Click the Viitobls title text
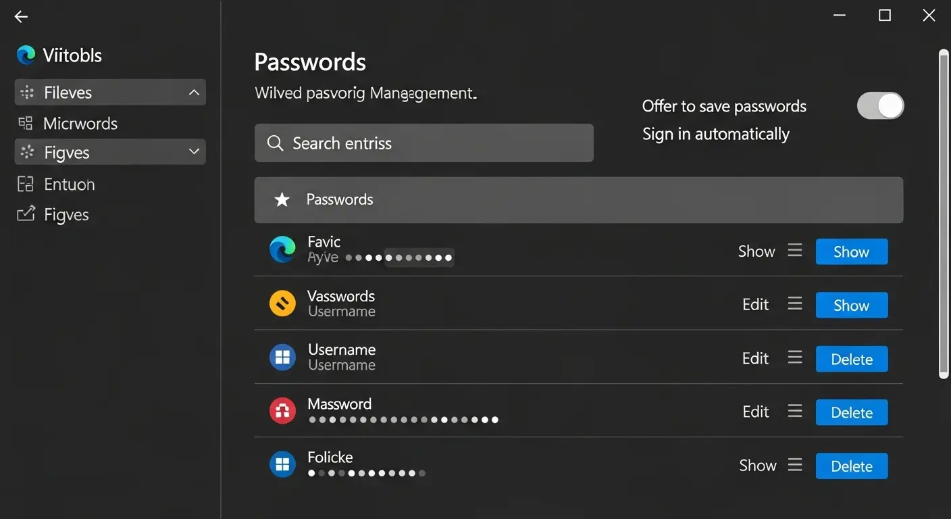The width and height of the screenshot is (951, 519). click(x=72, y=55)
